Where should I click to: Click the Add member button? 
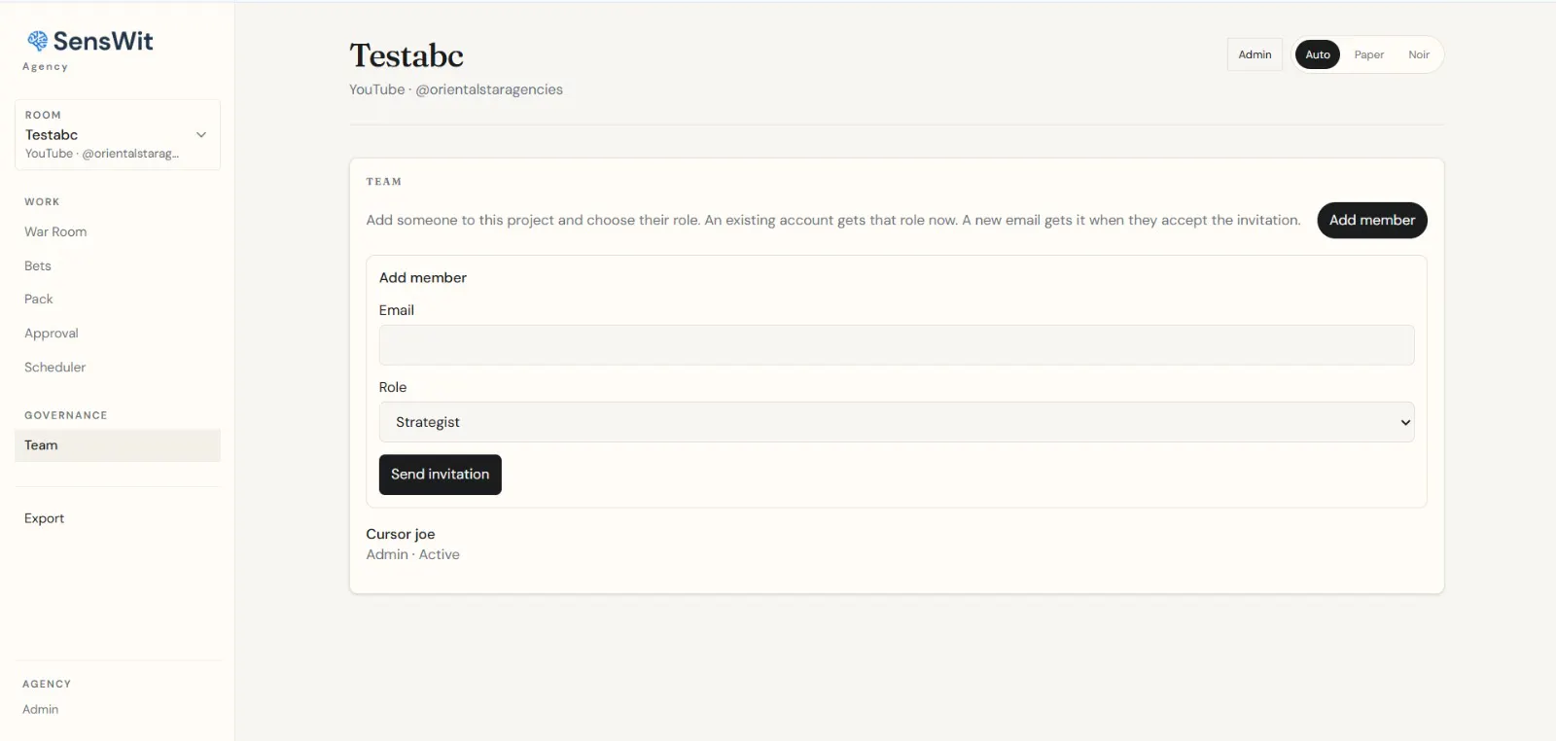pos(1372,220)
